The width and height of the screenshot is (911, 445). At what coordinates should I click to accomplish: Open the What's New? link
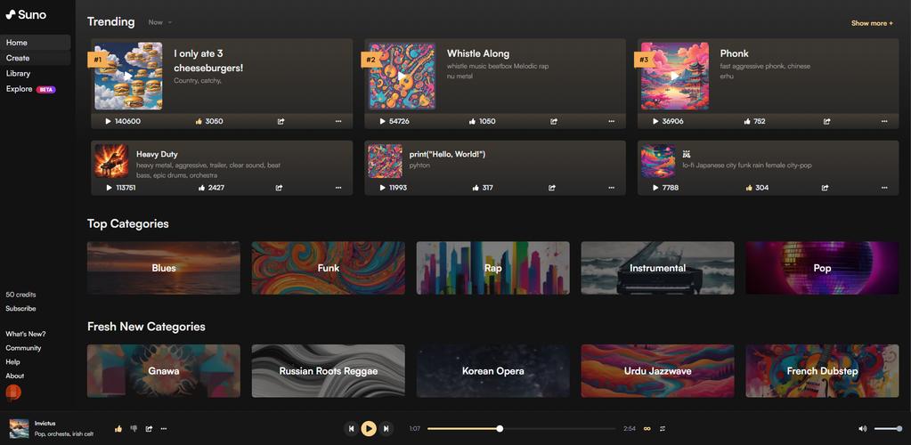point(26,334)
